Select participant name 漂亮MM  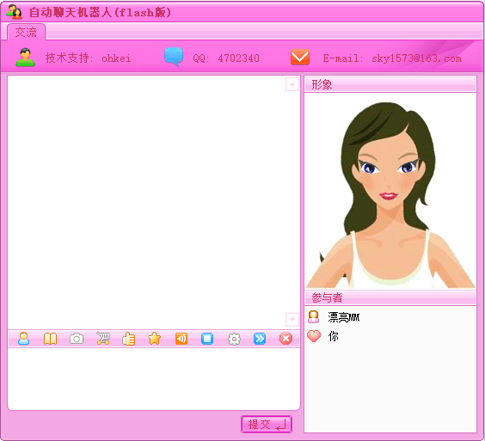click(344, 317)
